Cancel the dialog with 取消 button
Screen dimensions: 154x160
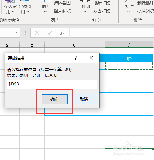84,99
